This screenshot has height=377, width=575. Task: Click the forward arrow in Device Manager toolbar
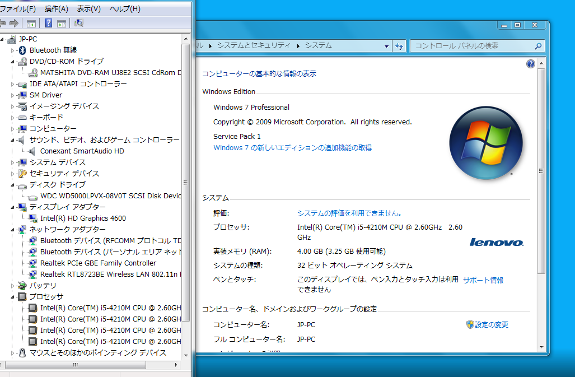14,24
